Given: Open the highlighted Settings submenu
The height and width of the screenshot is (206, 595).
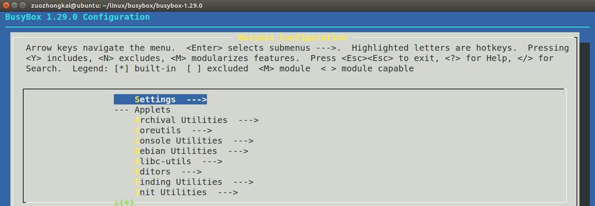Looking at the screenshot, I should coord(160,99).
